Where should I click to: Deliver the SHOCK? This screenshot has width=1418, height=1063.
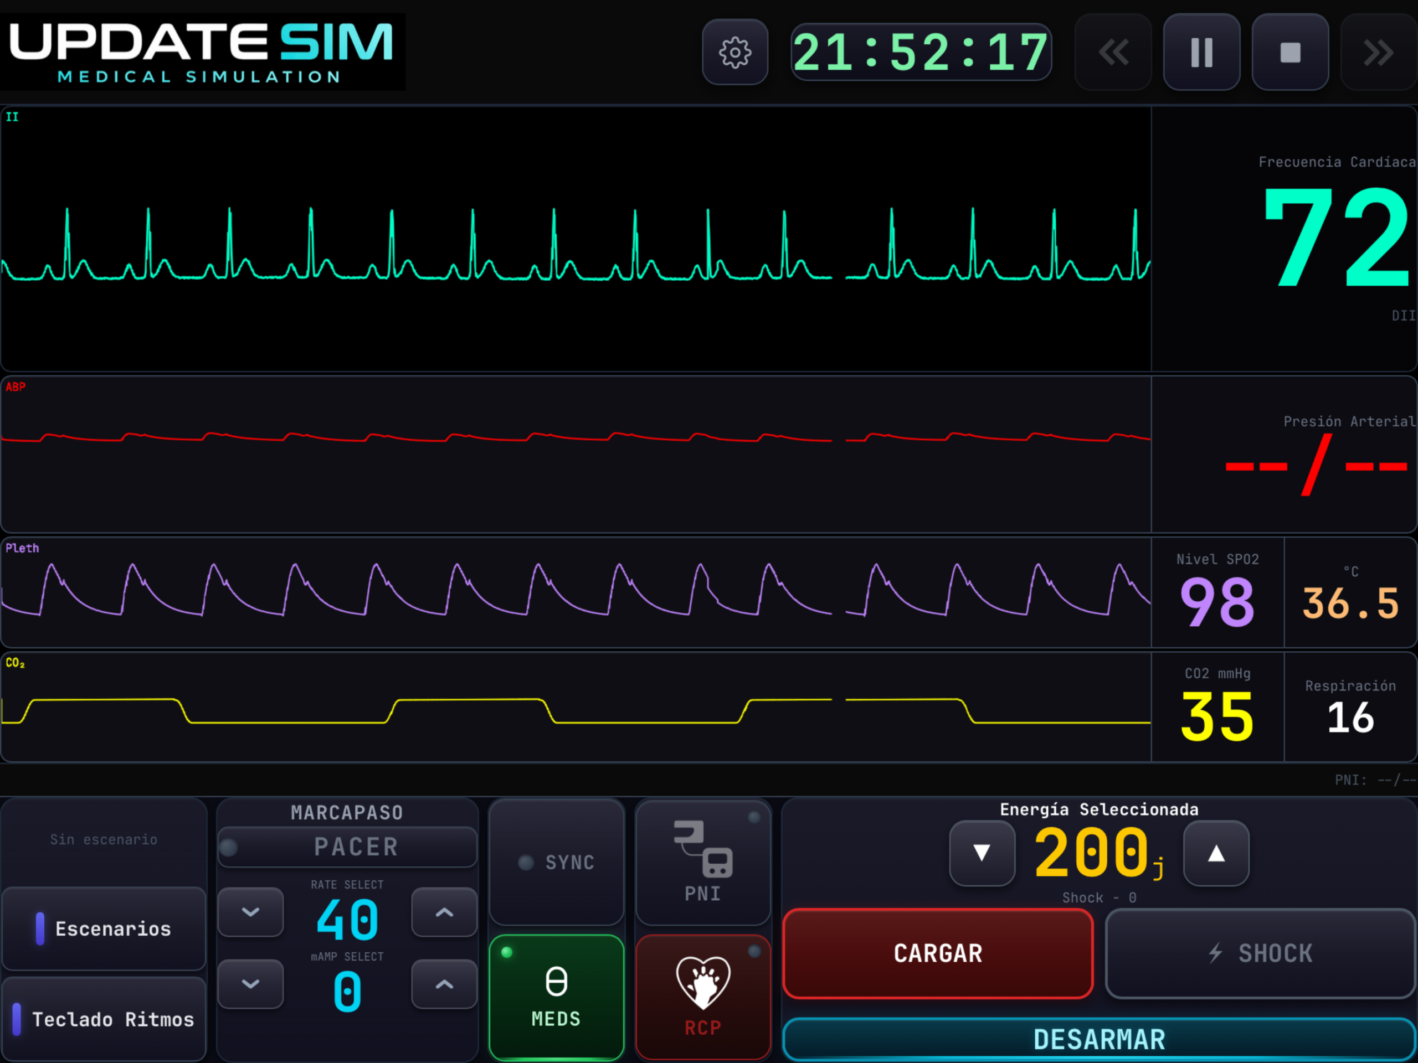point(1260,953)
